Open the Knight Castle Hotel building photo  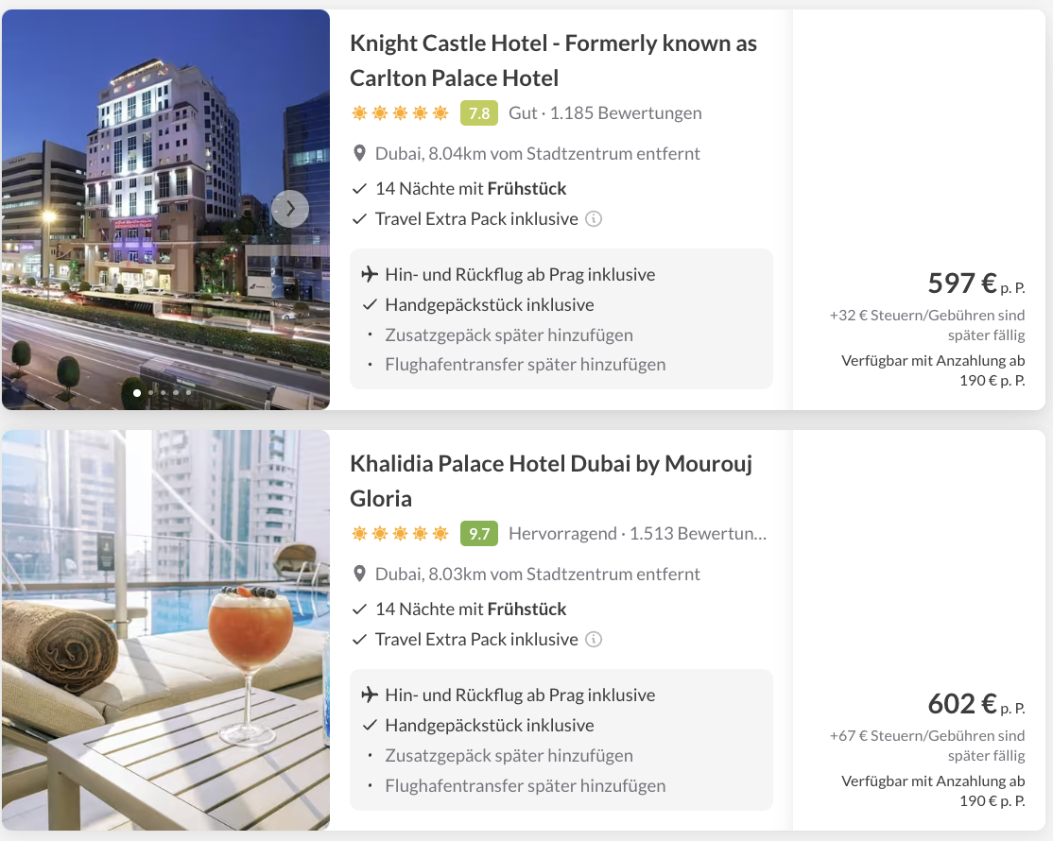coord(165,210)
